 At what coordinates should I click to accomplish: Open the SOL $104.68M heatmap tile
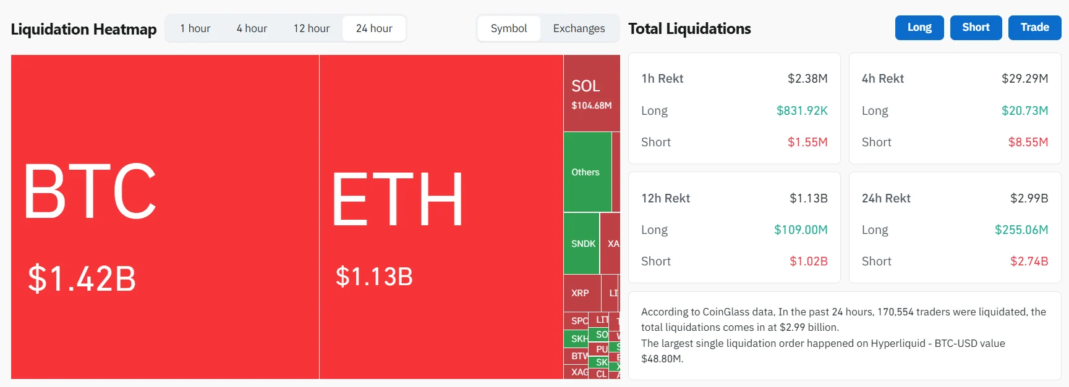(592, 93)
